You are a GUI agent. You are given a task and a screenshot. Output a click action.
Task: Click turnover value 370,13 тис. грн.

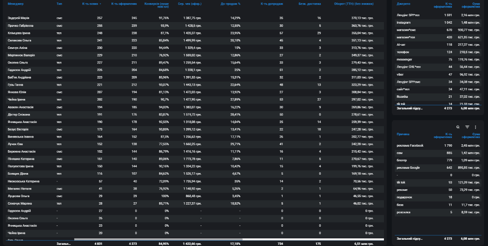tap(362, 18)
